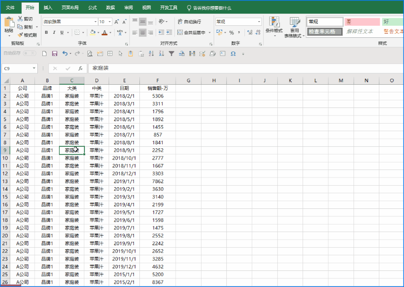Open font color dropdown arrow
Image resolution: width=404 pixels, height=287 pixels.
110,33
